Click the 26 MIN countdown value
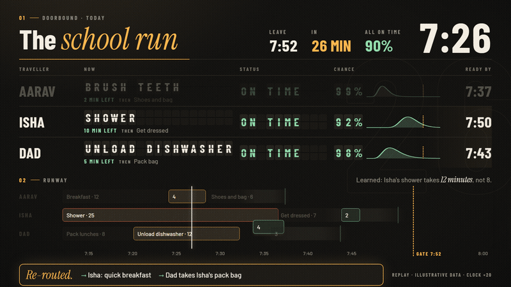The image size is (511, 287). pyautogui.click(x=331, y=46)
